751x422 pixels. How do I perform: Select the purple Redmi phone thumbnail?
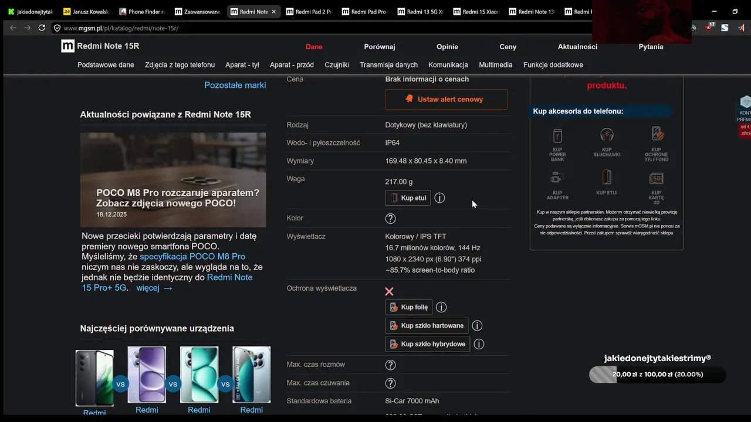(x=147, y=375)
